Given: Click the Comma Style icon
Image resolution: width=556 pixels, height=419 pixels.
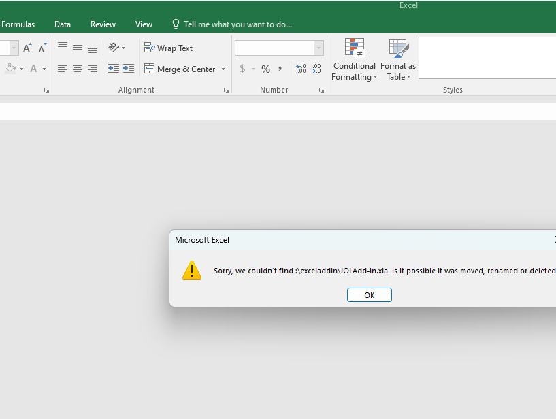Looking at the screenshot, I should click(280, 69).
